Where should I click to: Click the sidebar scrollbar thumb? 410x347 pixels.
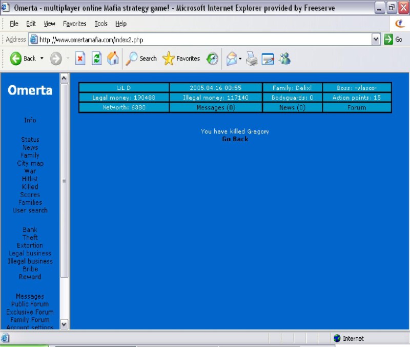(x=64, y=181)
